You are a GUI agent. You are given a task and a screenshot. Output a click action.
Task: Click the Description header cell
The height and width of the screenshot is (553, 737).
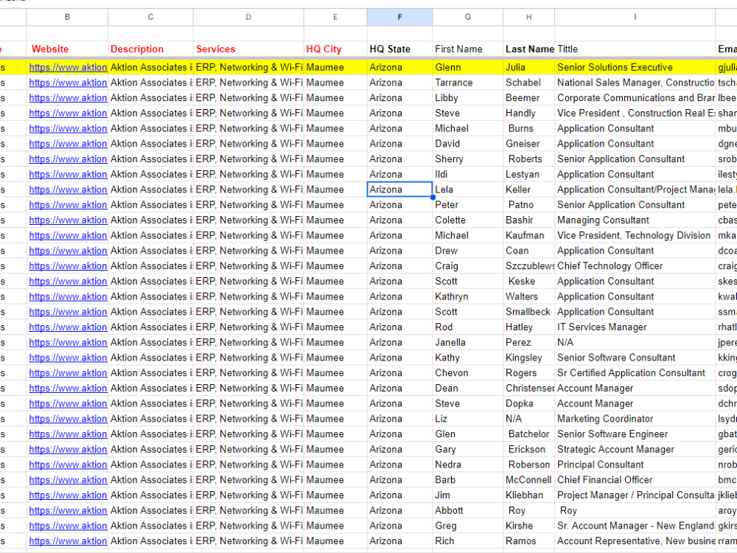pos(150,49)
